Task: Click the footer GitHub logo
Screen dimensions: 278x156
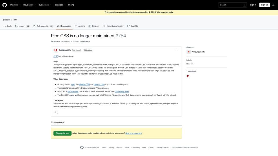Action: [82, 147]
